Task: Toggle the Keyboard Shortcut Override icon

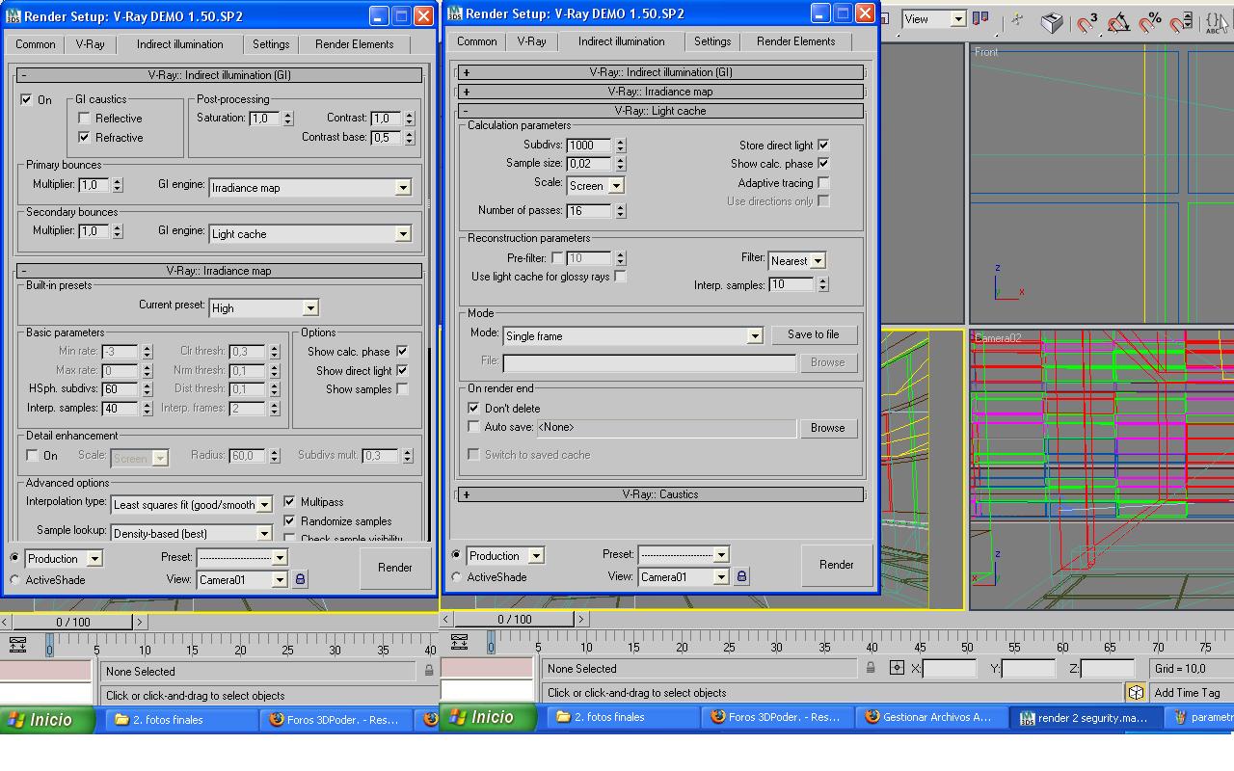Action: [1051, 21]
